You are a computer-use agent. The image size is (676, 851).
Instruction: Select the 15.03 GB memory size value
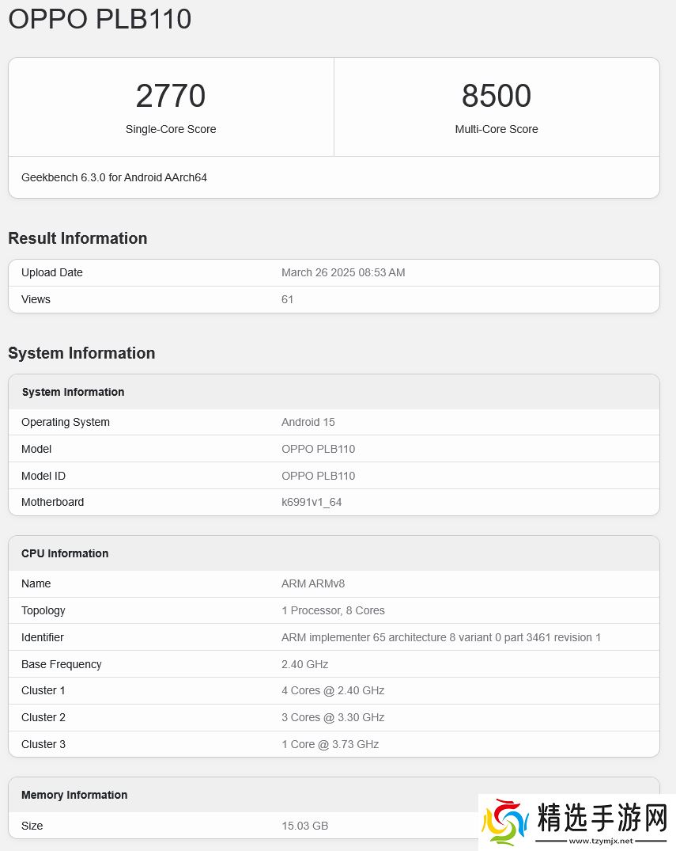(x=304, y=826)
